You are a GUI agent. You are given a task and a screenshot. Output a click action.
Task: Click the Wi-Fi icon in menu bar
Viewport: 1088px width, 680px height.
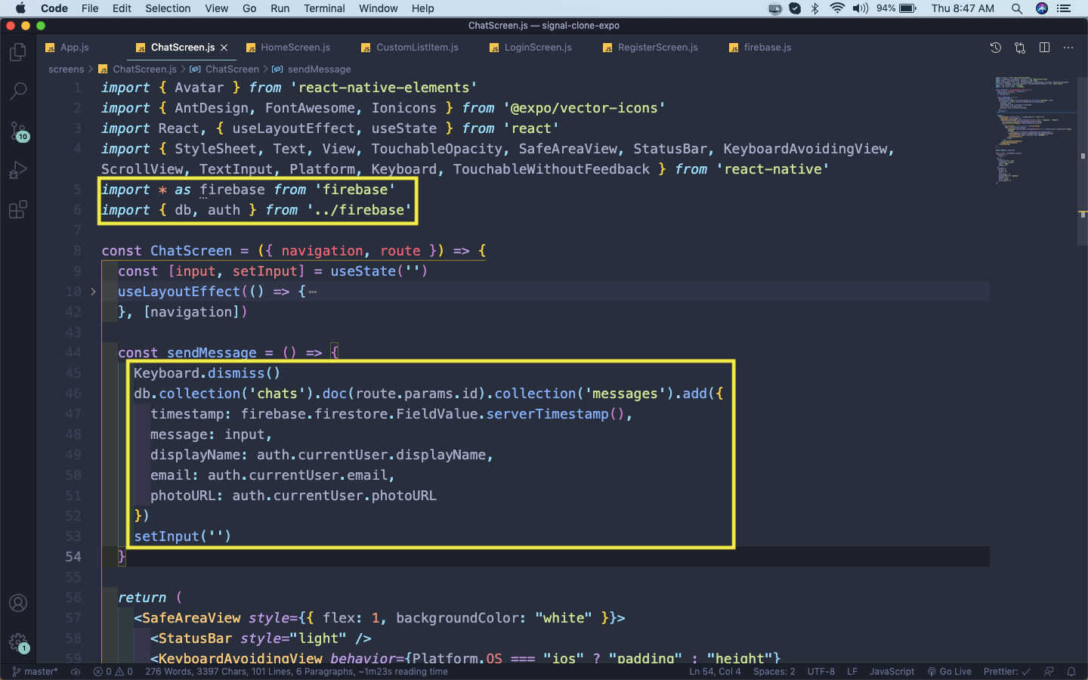pos(836,8)
